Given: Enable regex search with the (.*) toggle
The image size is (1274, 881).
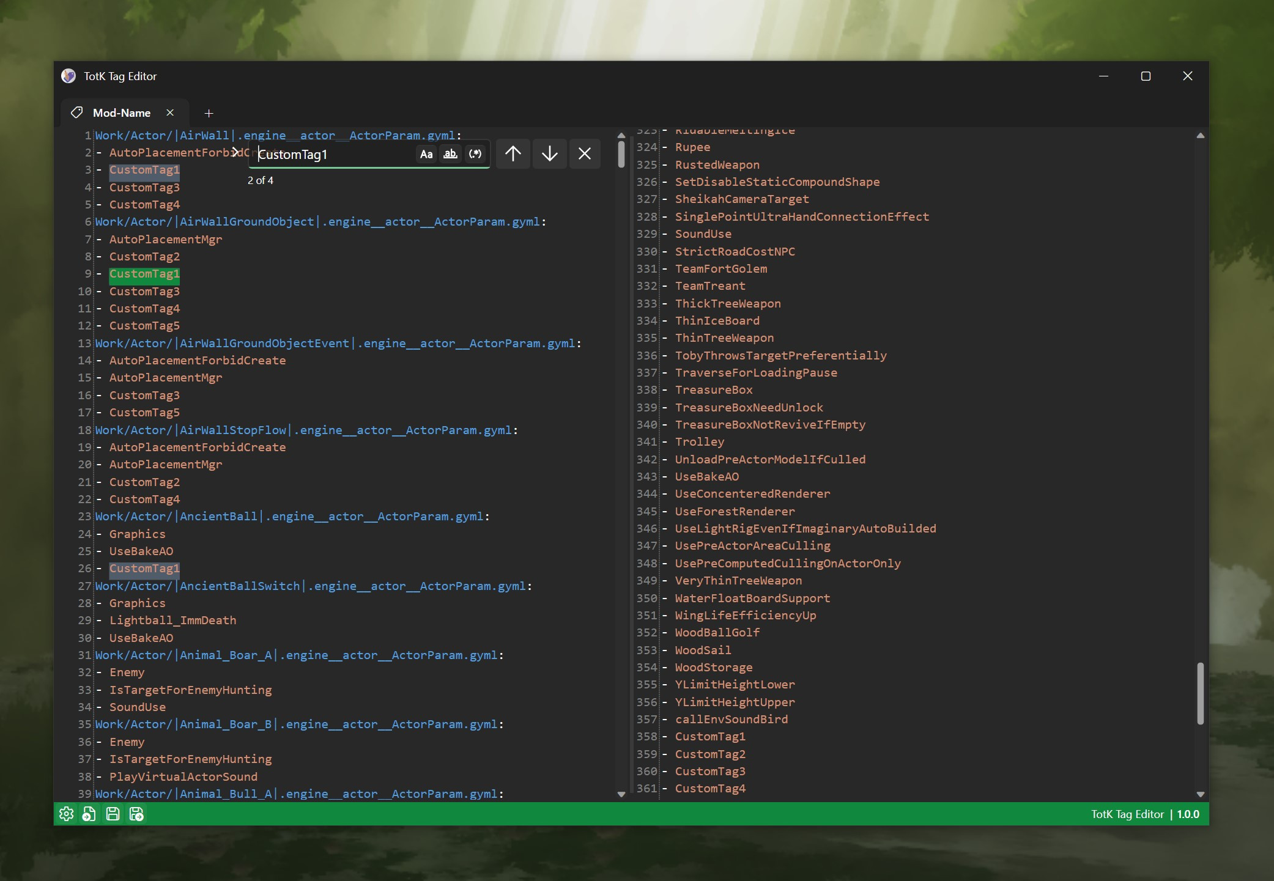Looking at the screenshot, I should click(475, 154).
